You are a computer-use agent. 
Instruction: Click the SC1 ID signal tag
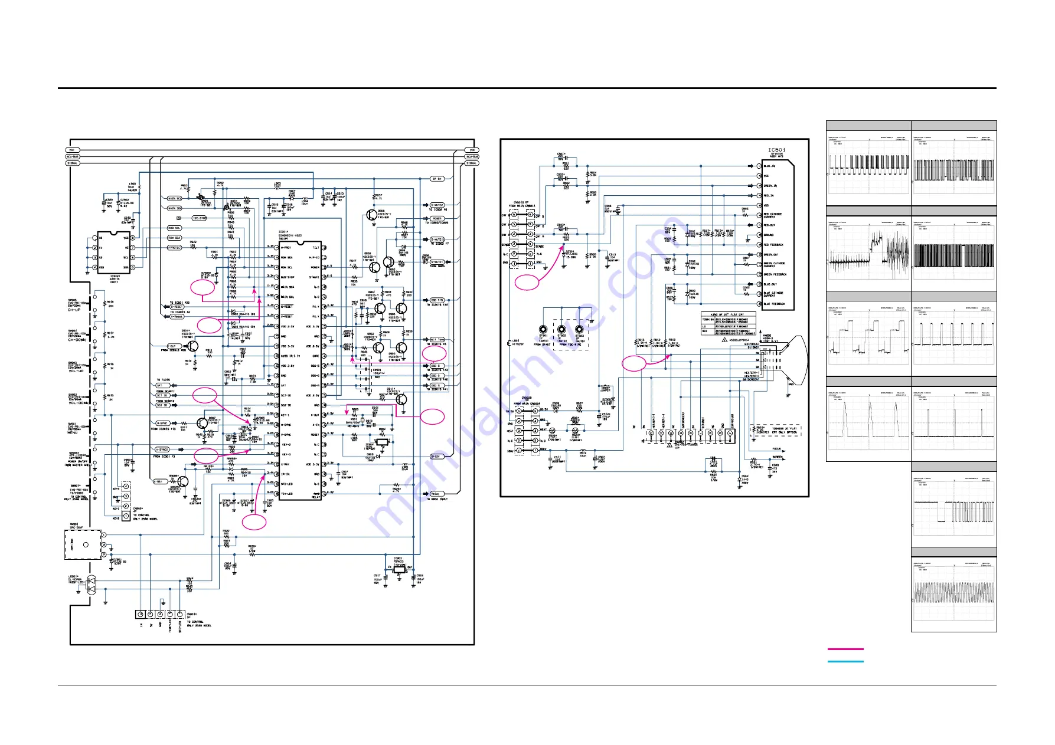[x=162, y=395]
